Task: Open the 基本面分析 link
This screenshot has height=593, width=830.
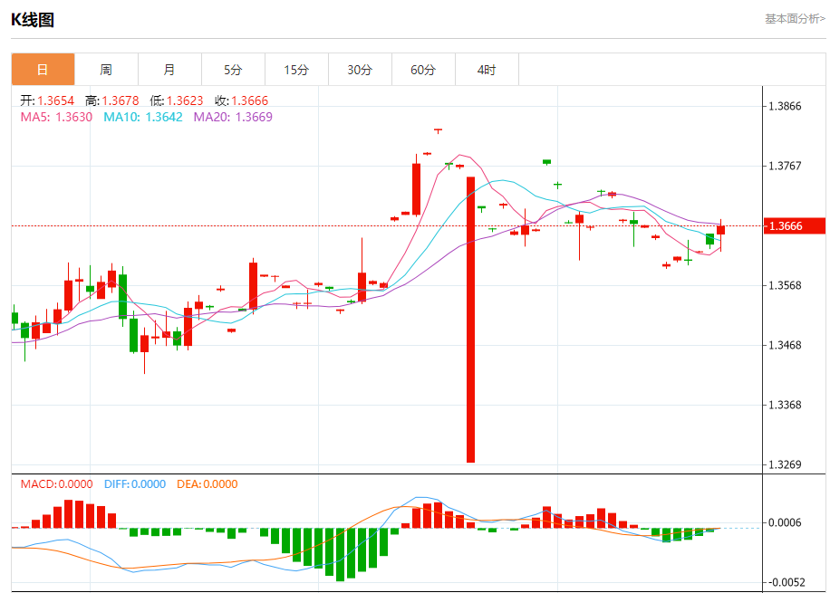Action: click(795, 19)
